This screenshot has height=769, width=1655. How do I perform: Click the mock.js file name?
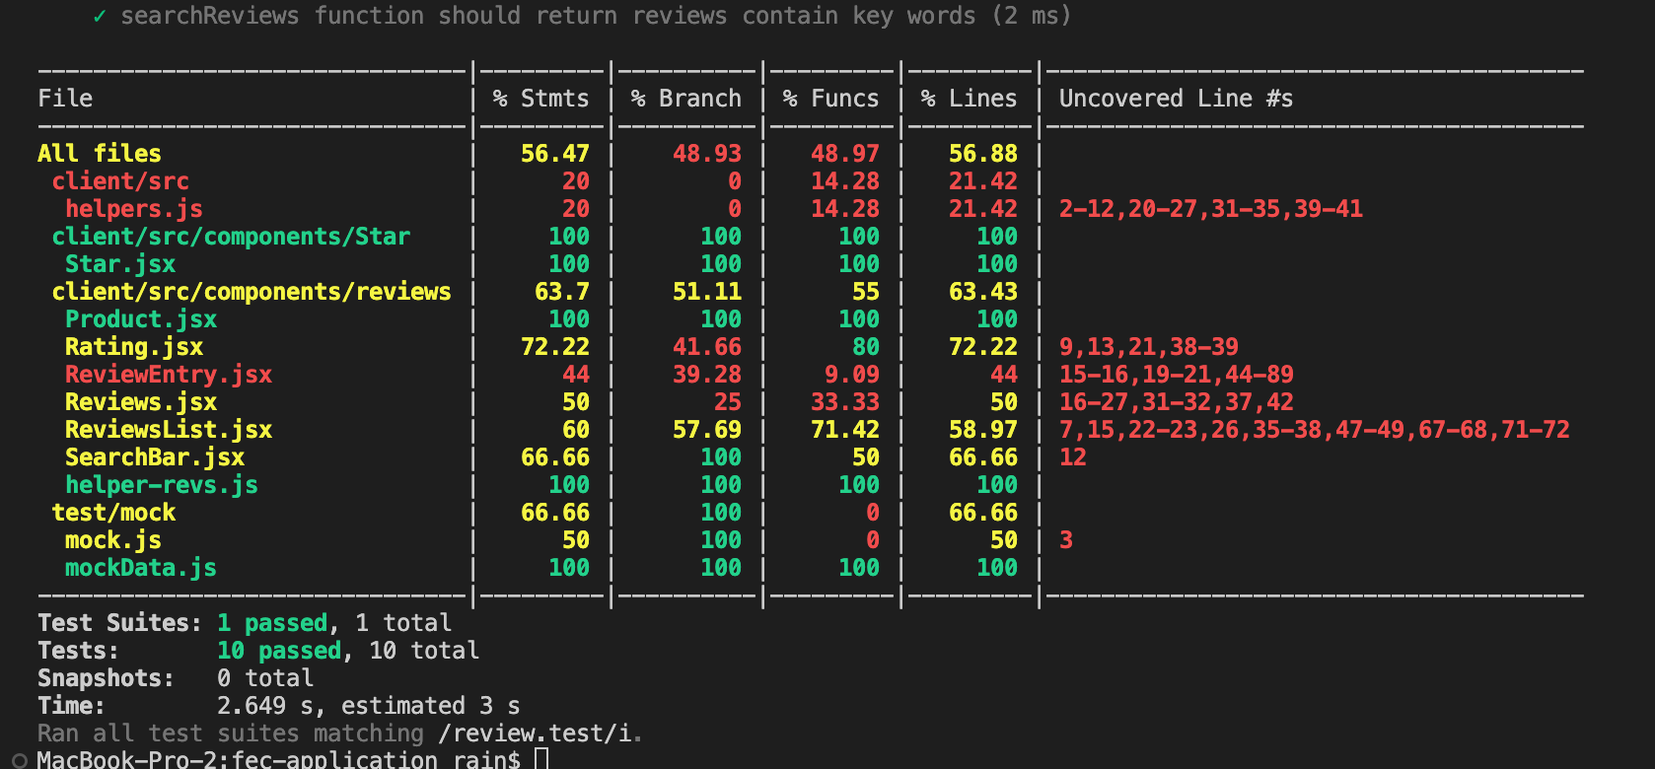tap(113, 540)
